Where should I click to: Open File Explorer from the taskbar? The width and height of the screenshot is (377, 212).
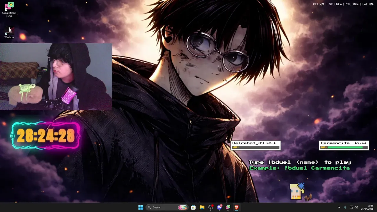pos(202,207)
